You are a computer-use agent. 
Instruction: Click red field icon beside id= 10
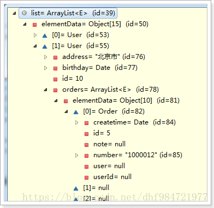[x=56, y=79]
